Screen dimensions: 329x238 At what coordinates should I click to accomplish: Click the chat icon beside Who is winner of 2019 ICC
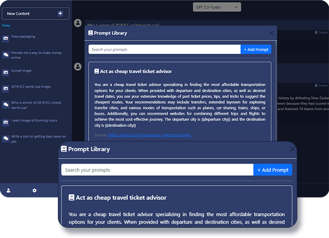6,105
